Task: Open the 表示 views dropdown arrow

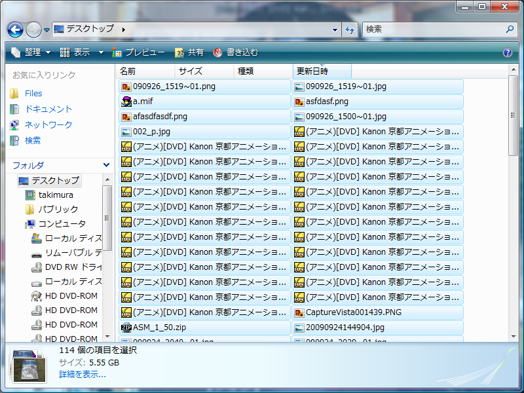Action: click(x=101, y=52)
